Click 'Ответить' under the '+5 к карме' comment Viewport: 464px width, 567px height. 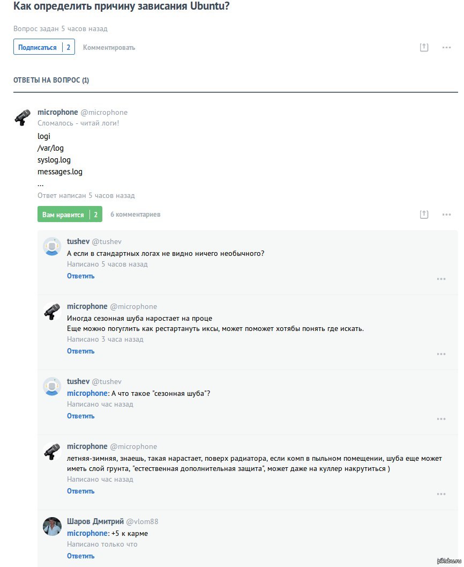80,556
